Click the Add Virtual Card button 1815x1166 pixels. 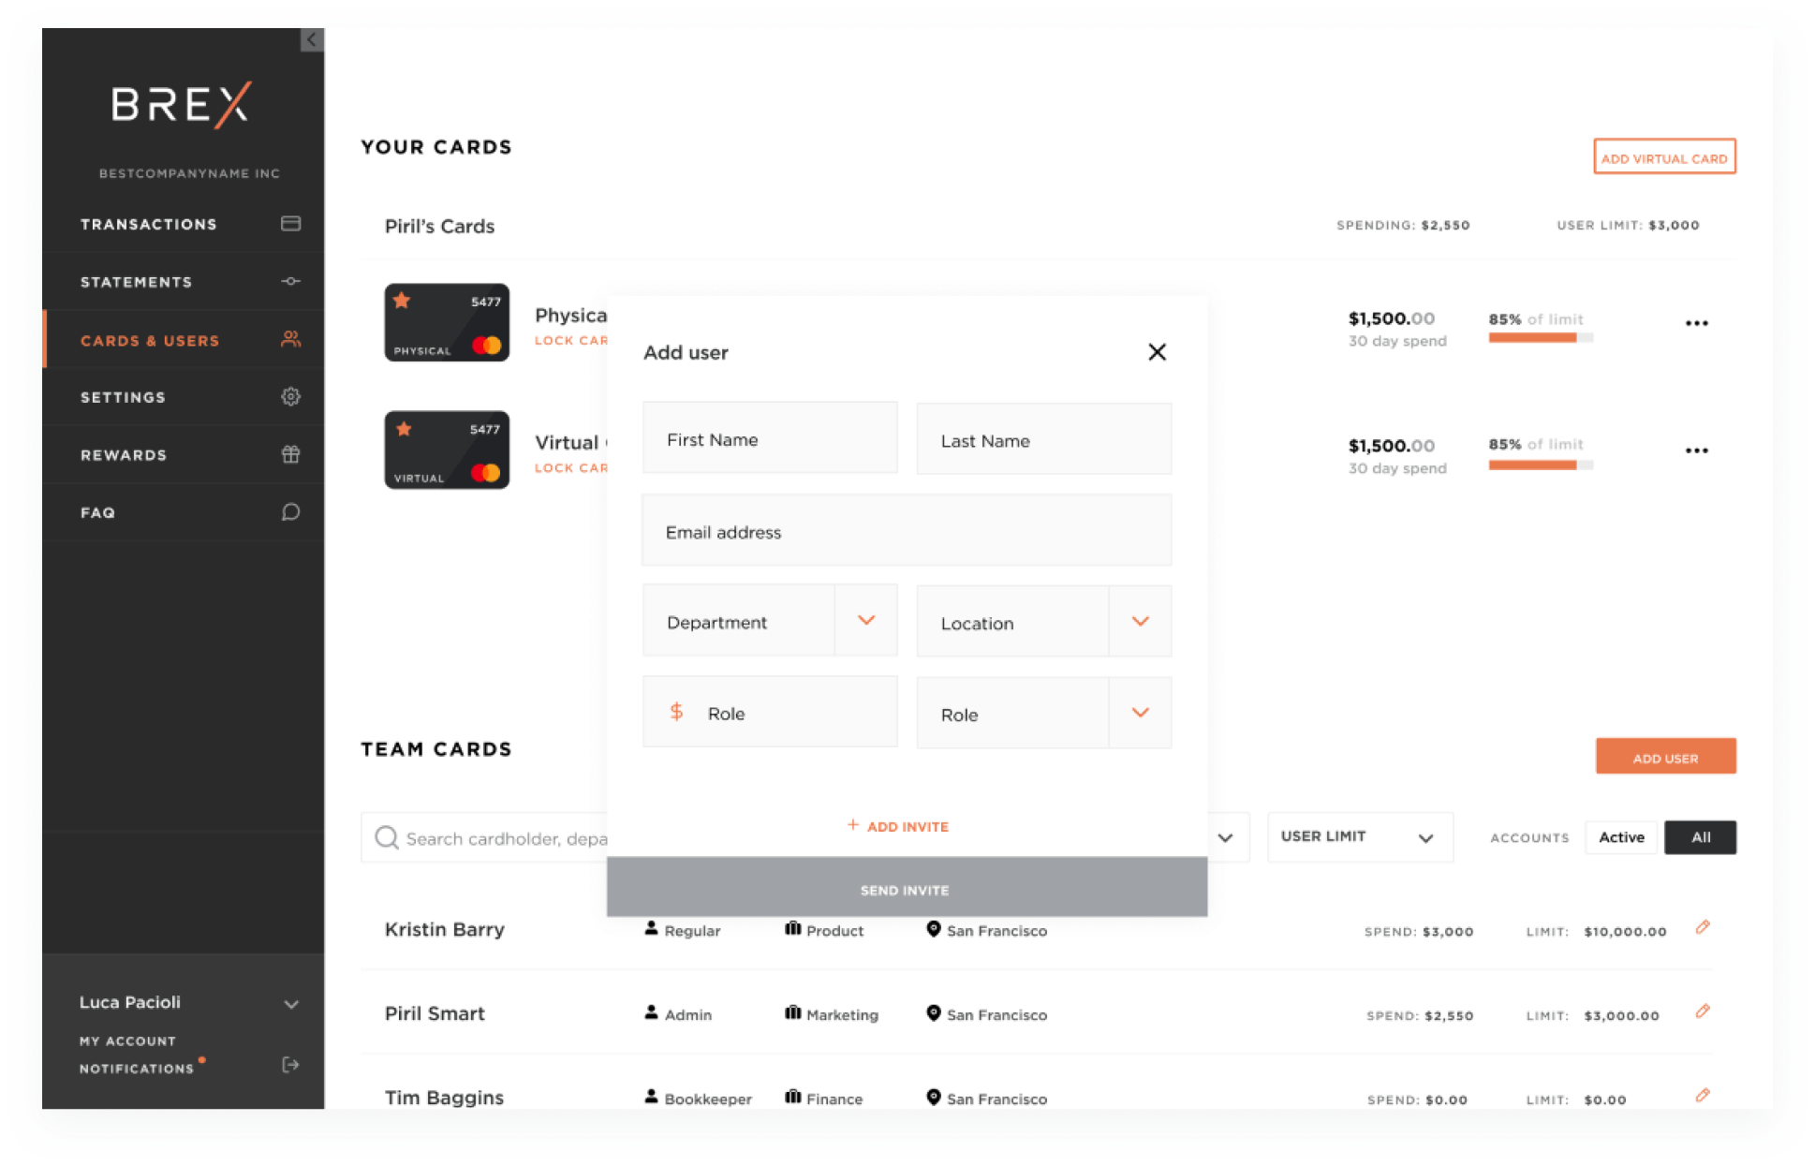coord(1664,157)
